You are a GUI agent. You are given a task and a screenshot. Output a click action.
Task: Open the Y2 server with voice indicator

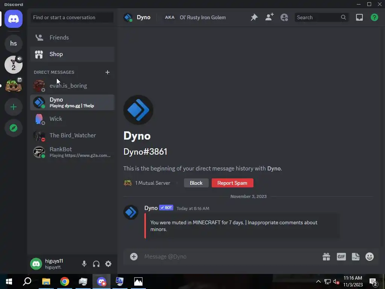pyautogui.click(x=14, y=65)
